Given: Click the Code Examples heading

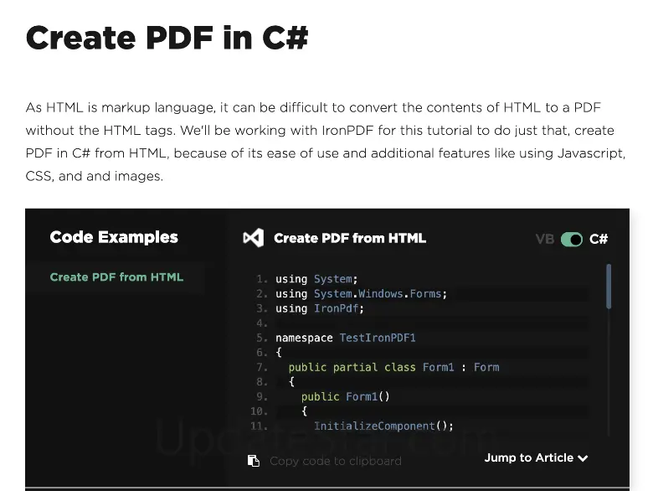Looking at the screenshot, I should point(114,237).
